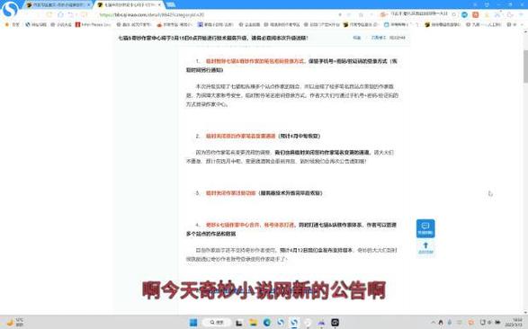Viewport: 528px width, 329px height.
Task: Open the black square app taskbar icon
Action: [335, 323]
